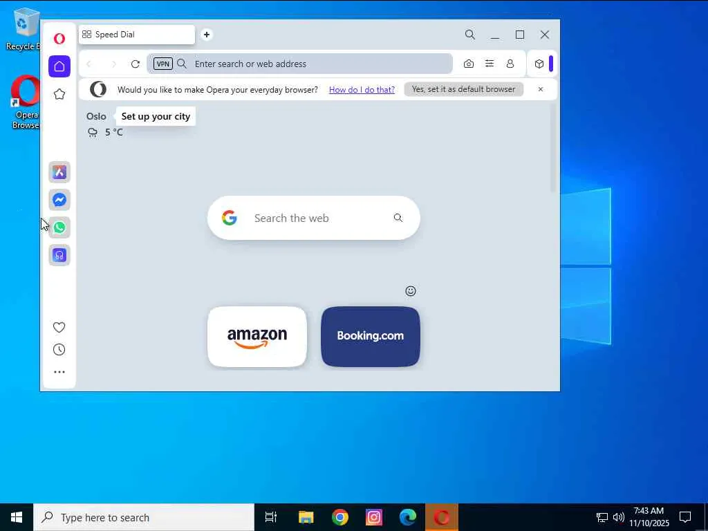
Task: Select the Opera Browser desktop shortcut
Action: pyautogui.click(x=25, y=103)
